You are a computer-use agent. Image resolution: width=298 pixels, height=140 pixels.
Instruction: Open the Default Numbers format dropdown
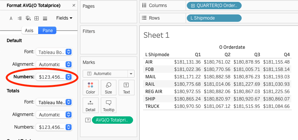(54, 77)
